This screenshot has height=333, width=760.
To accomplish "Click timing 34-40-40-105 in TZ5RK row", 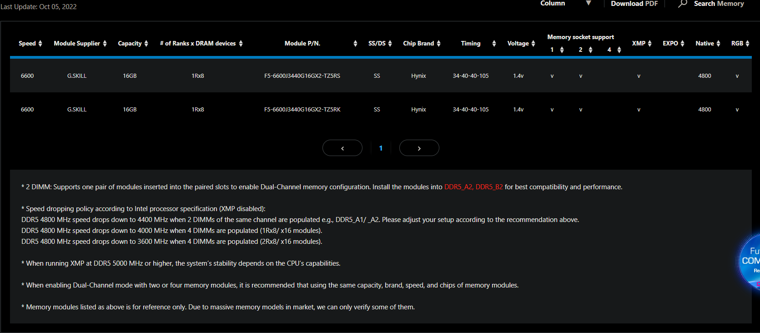I will 471,110.
